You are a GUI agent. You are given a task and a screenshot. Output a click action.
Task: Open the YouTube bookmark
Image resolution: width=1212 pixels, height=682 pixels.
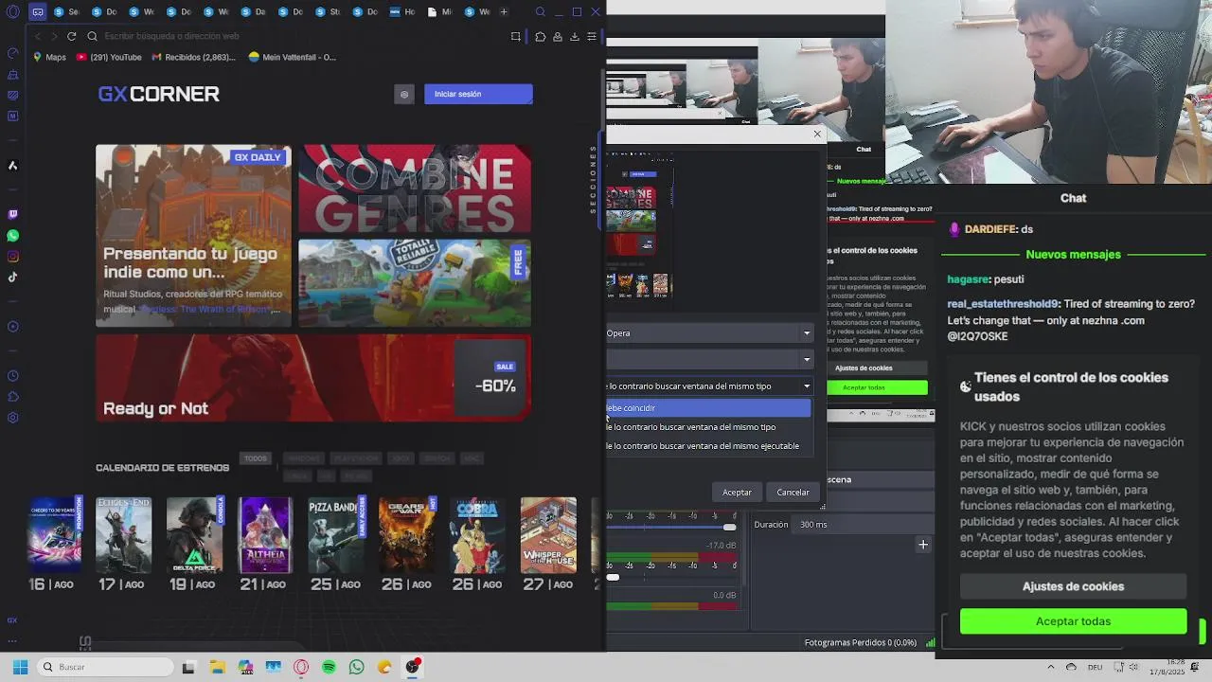109,57
